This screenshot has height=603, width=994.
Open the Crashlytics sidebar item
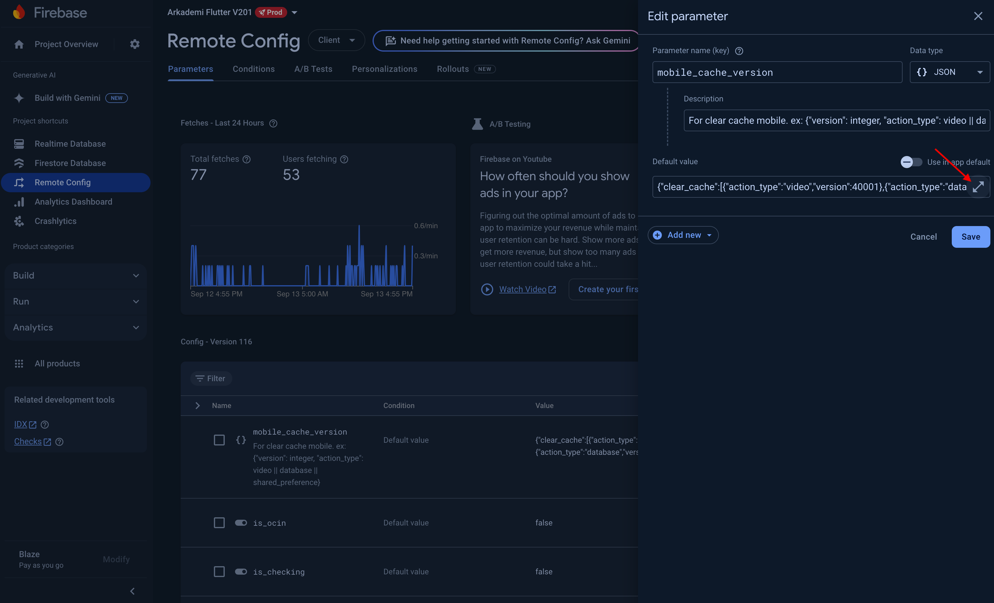(x=55, y=221)
